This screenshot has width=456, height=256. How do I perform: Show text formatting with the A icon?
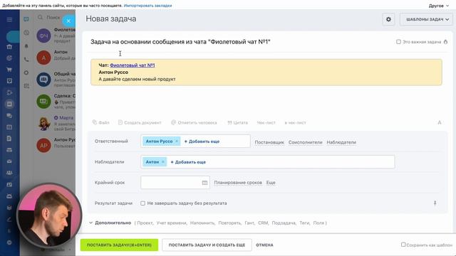pos(440,122)
